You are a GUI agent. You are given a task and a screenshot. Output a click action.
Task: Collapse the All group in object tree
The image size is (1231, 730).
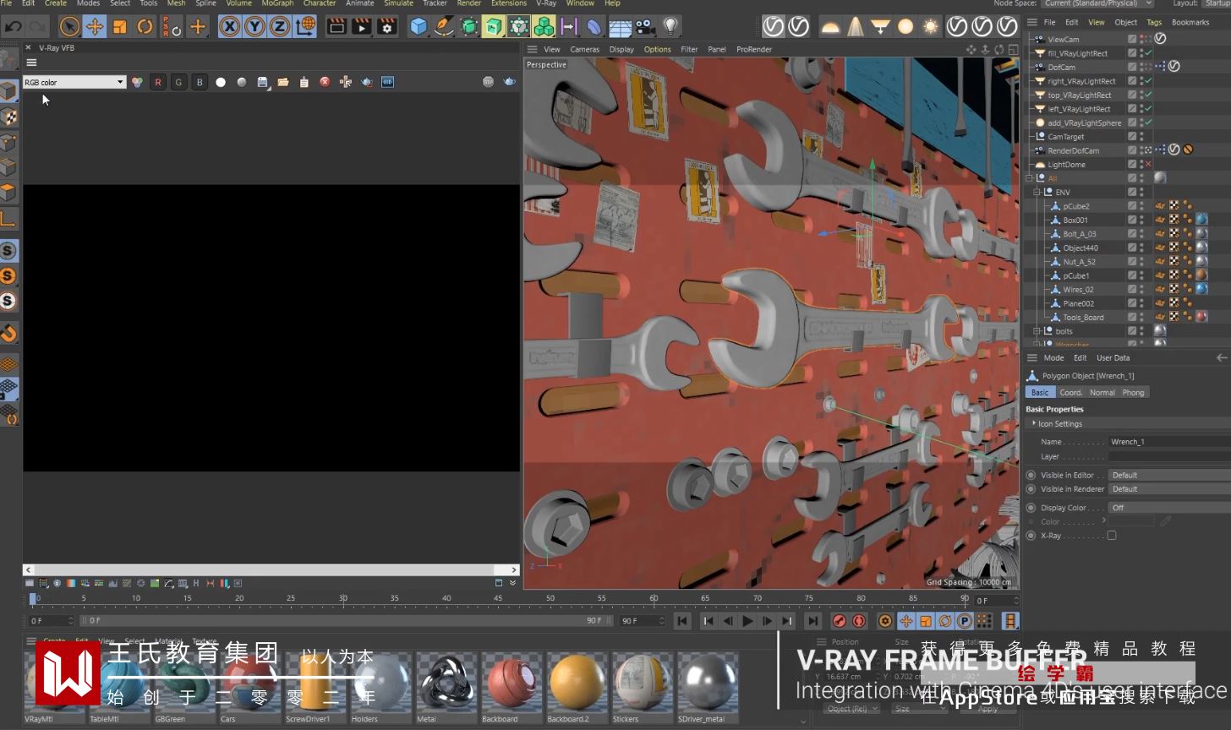click(1030, 178)
